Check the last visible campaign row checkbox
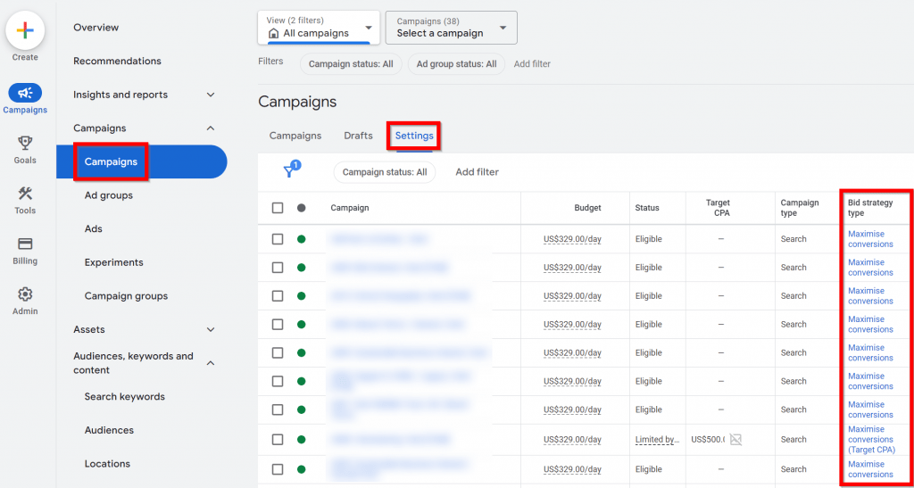Screen dimensions: 914x488 (x=278, y=469)
